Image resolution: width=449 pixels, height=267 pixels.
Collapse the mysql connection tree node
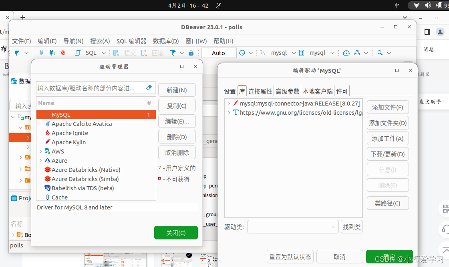click(x=13, y=117)
